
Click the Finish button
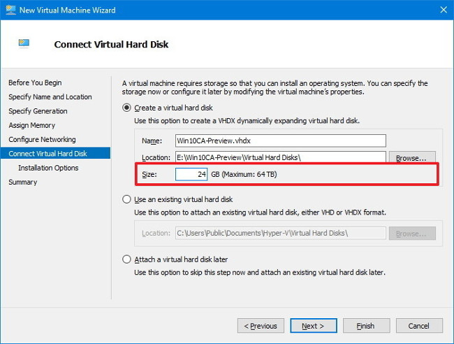click(x=366, y=326)
